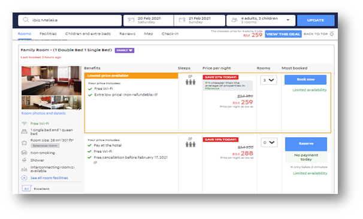Open the check-in calendar icon for 20 Feb 2021
The width and height of the screenshot is (363, 219).
[131, 20]
